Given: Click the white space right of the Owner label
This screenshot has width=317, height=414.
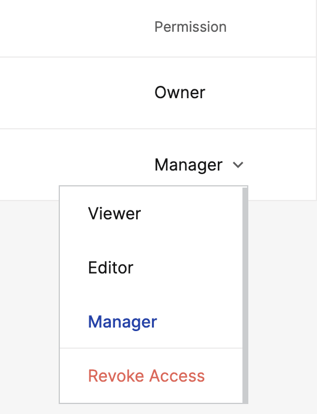Looking at the screenshot, I should click(x=259, y=93).
